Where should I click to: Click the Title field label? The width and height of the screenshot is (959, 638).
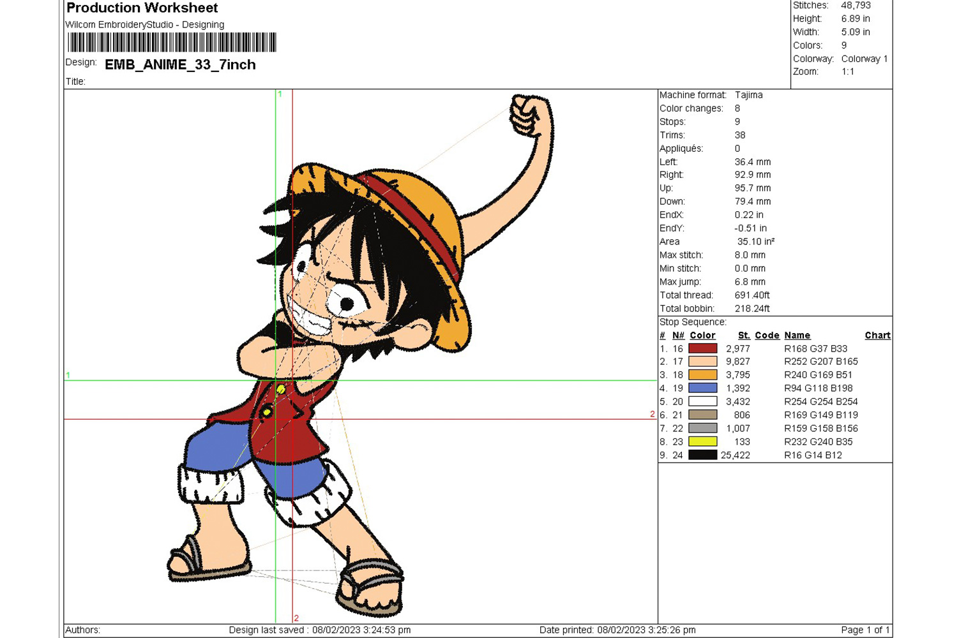[75, 82]
